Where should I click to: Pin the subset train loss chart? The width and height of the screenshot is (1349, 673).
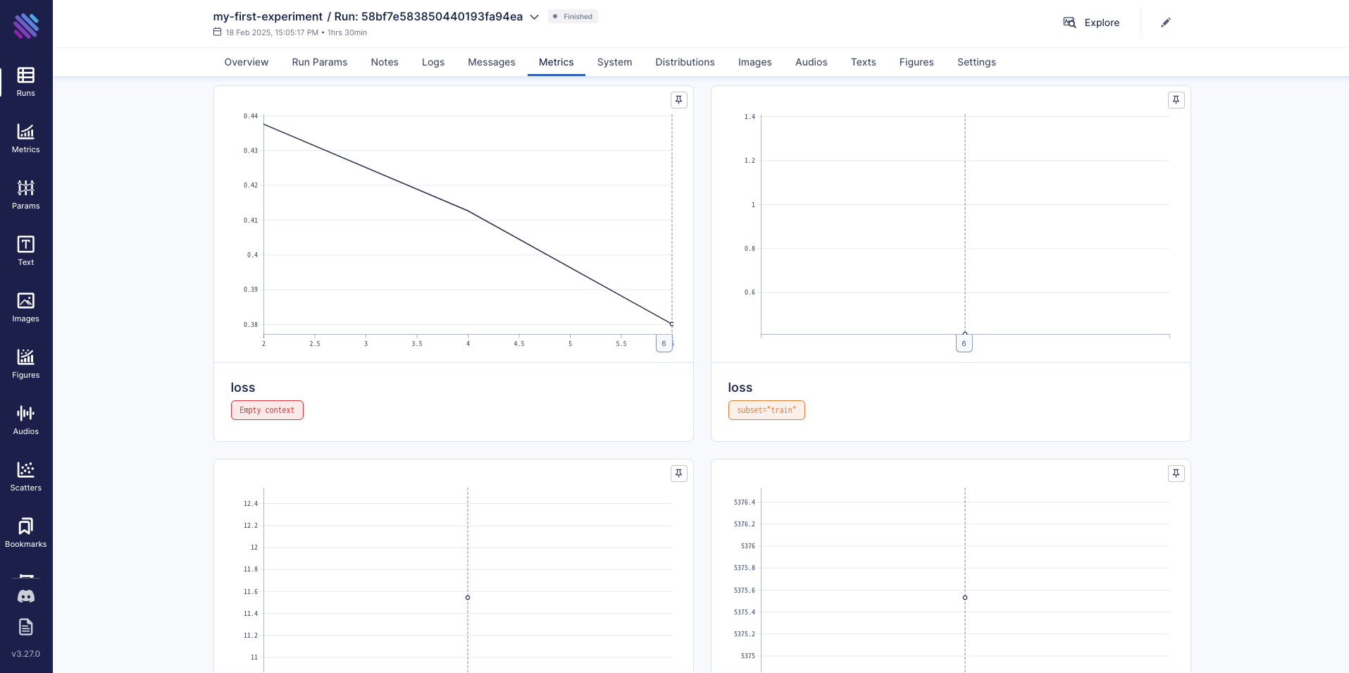click(1176, 100)
